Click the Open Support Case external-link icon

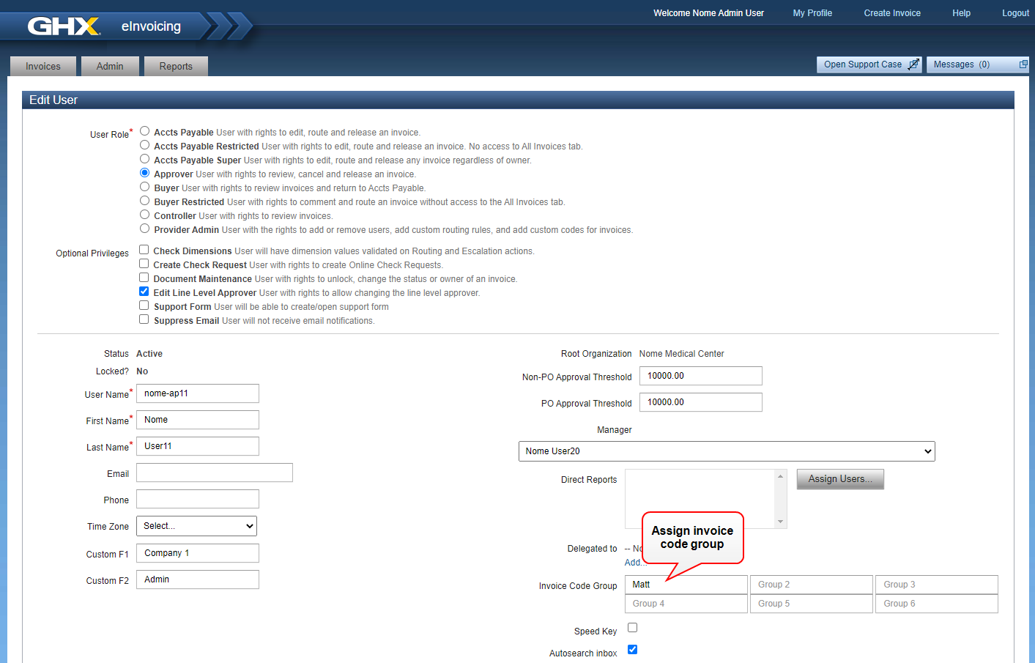click(913, 64)
